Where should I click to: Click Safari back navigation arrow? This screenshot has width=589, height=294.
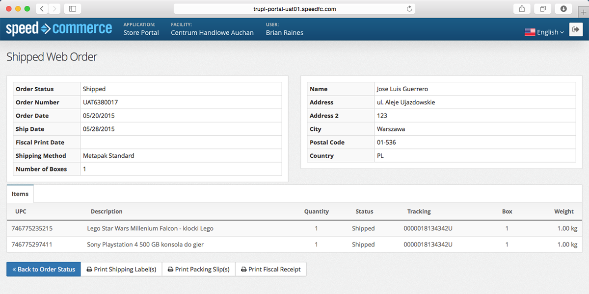42,9
